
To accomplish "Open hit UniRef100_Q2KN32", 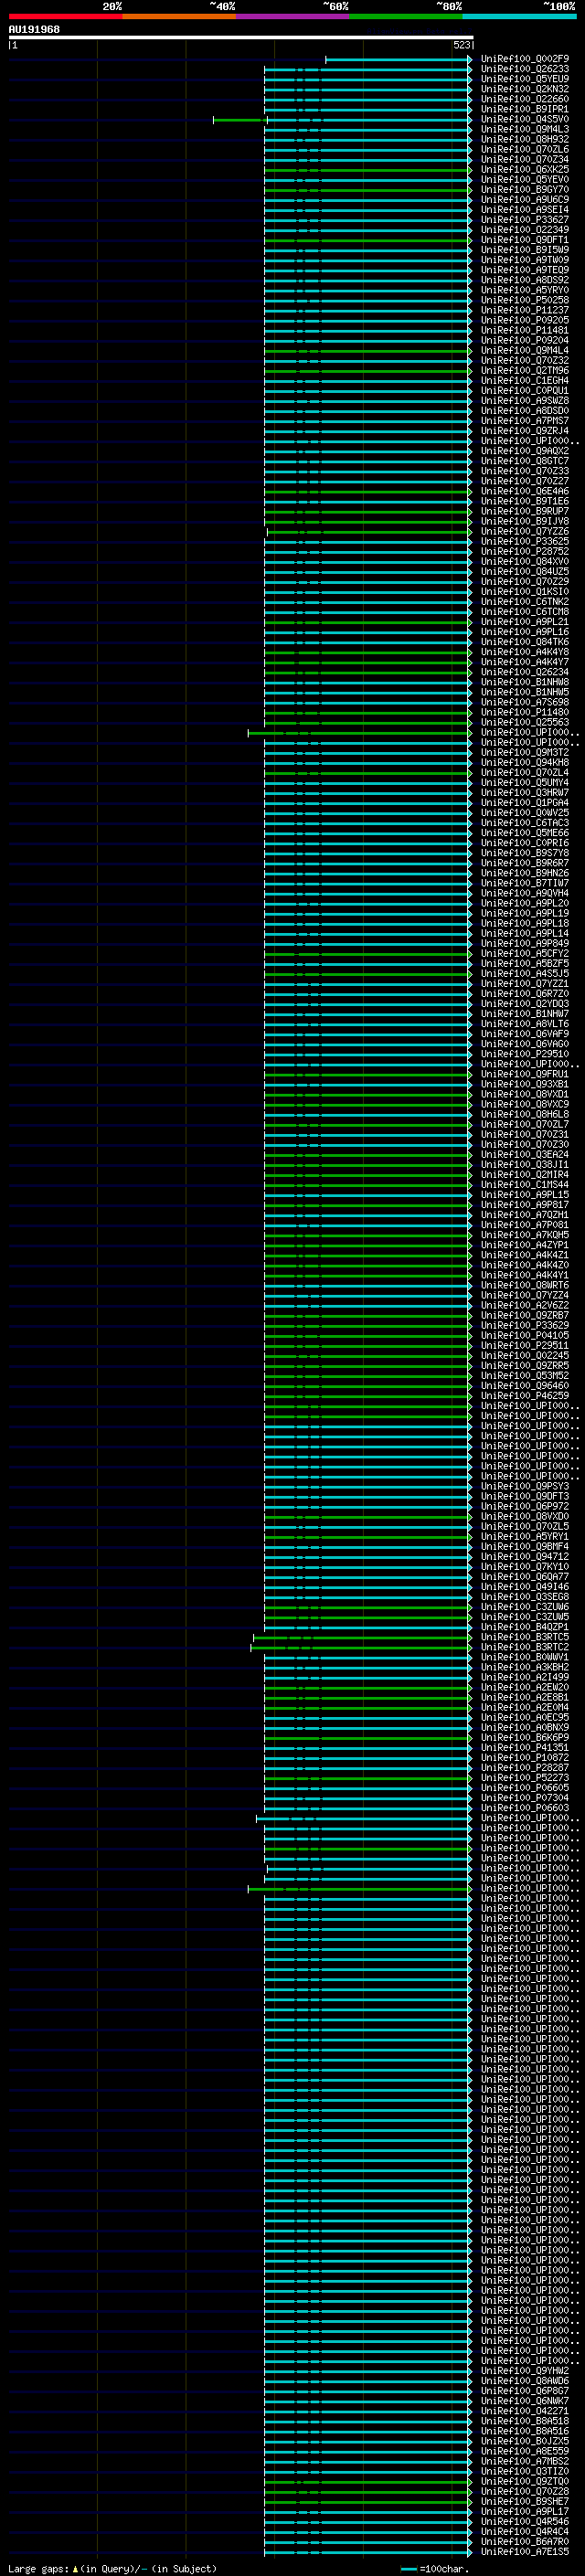I will pyautogui.click(x=525, y=89).
